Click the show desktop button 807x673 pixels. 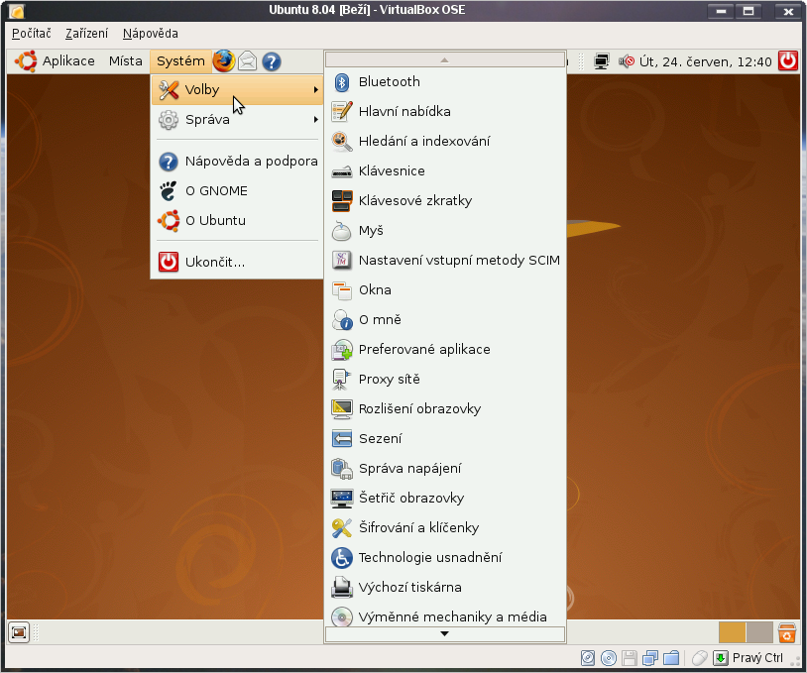click(x=19, y=631)
